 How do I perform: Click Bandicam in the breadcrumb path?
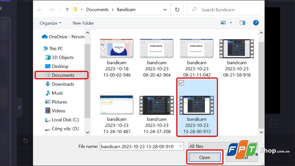[126, 10]
